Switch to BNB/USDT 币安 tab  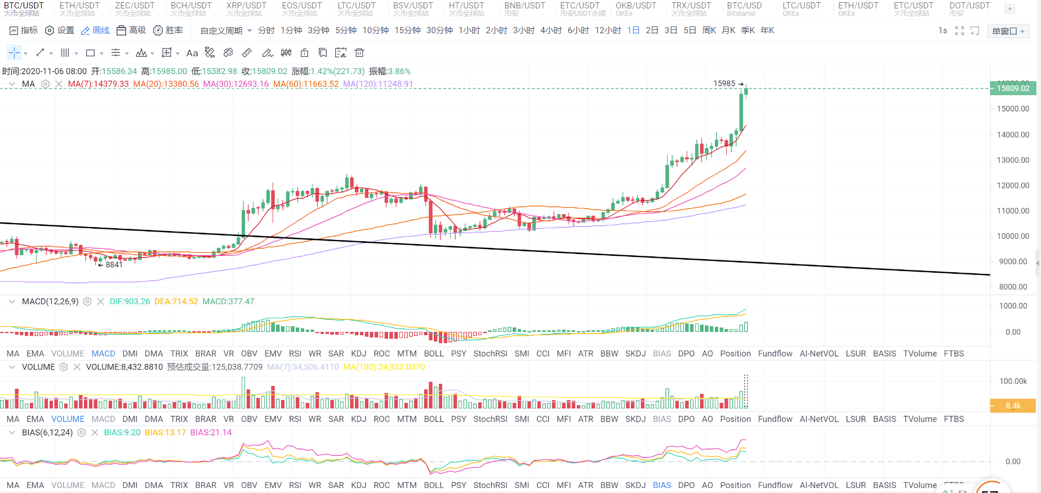click(524, 9)
